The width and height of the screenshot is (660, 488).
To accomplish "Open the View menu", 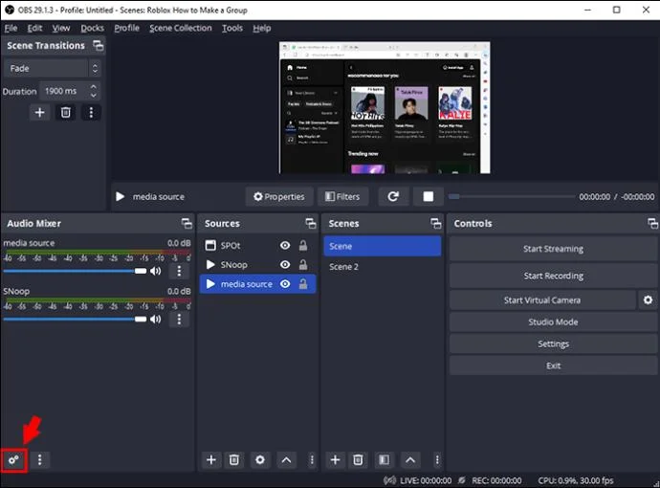I will tap(60, 28).
